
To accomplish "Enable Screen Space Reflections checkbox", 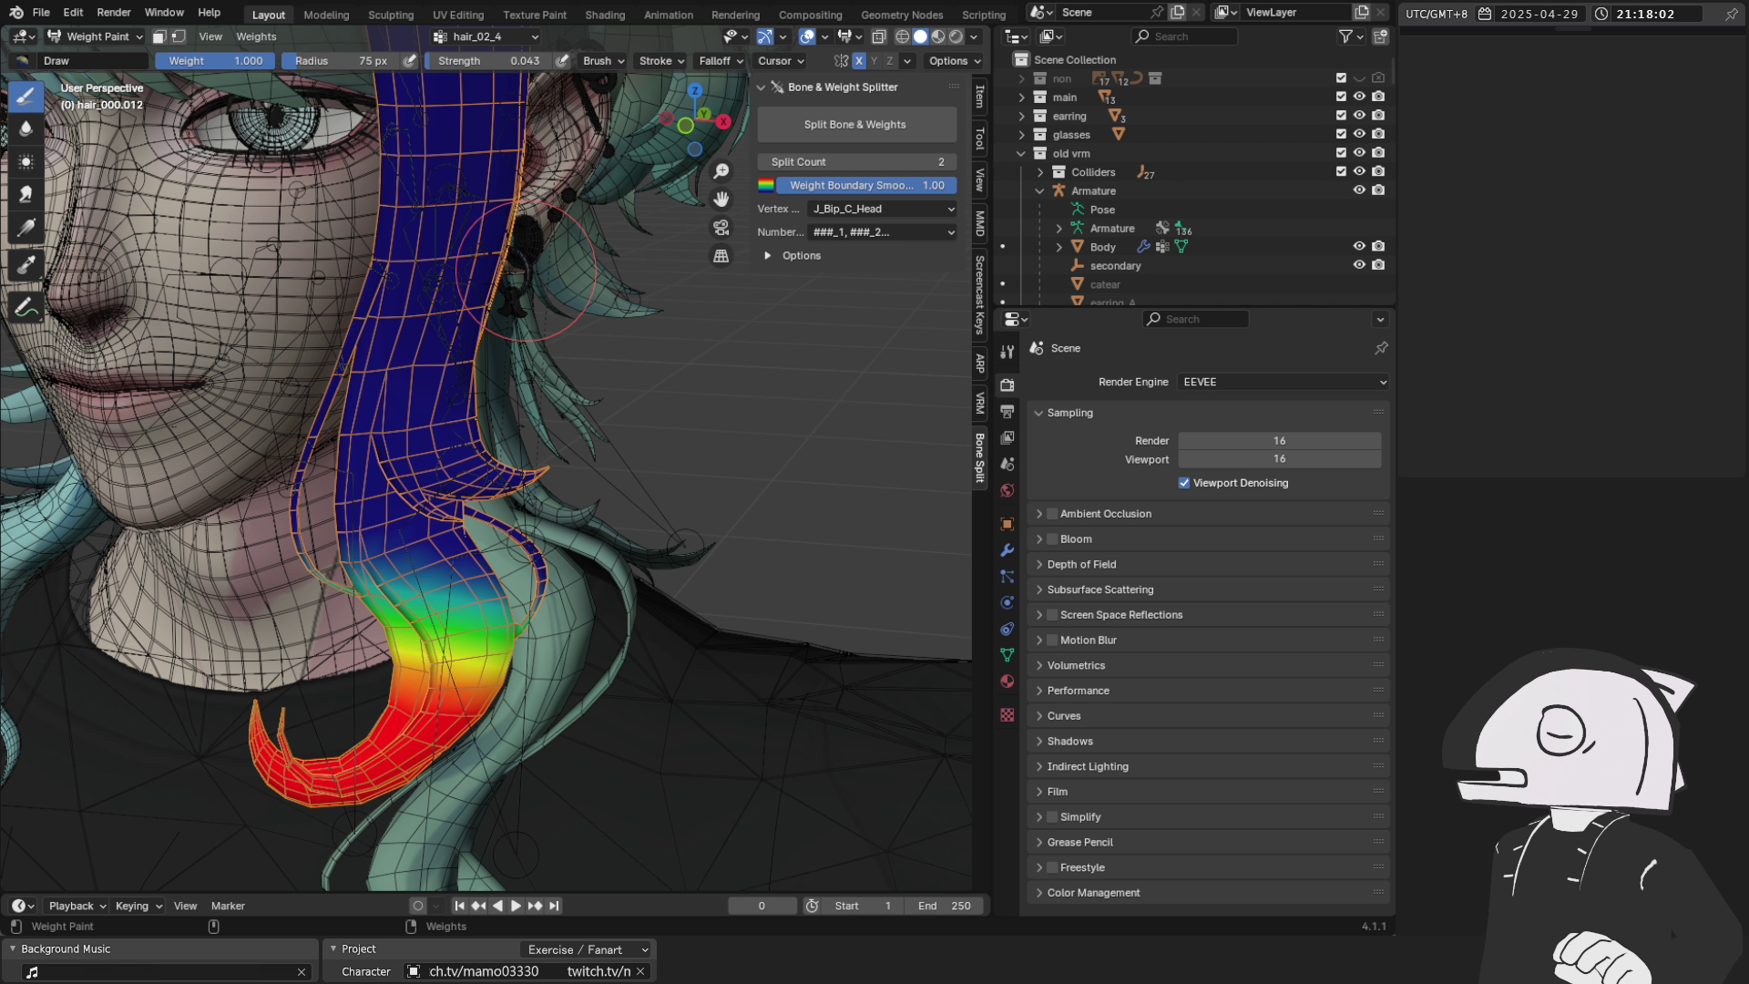I will coord(1052,615).
